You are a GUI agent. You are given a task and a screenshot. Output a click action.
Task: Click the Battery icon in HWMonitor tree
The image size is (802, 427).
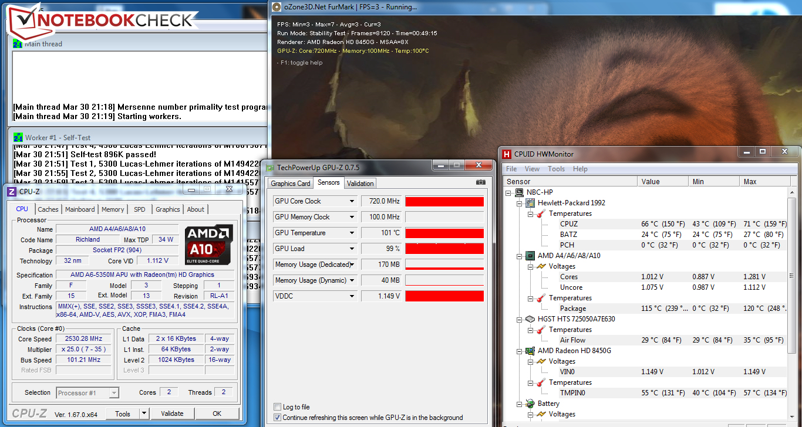[x=530, y=404]
